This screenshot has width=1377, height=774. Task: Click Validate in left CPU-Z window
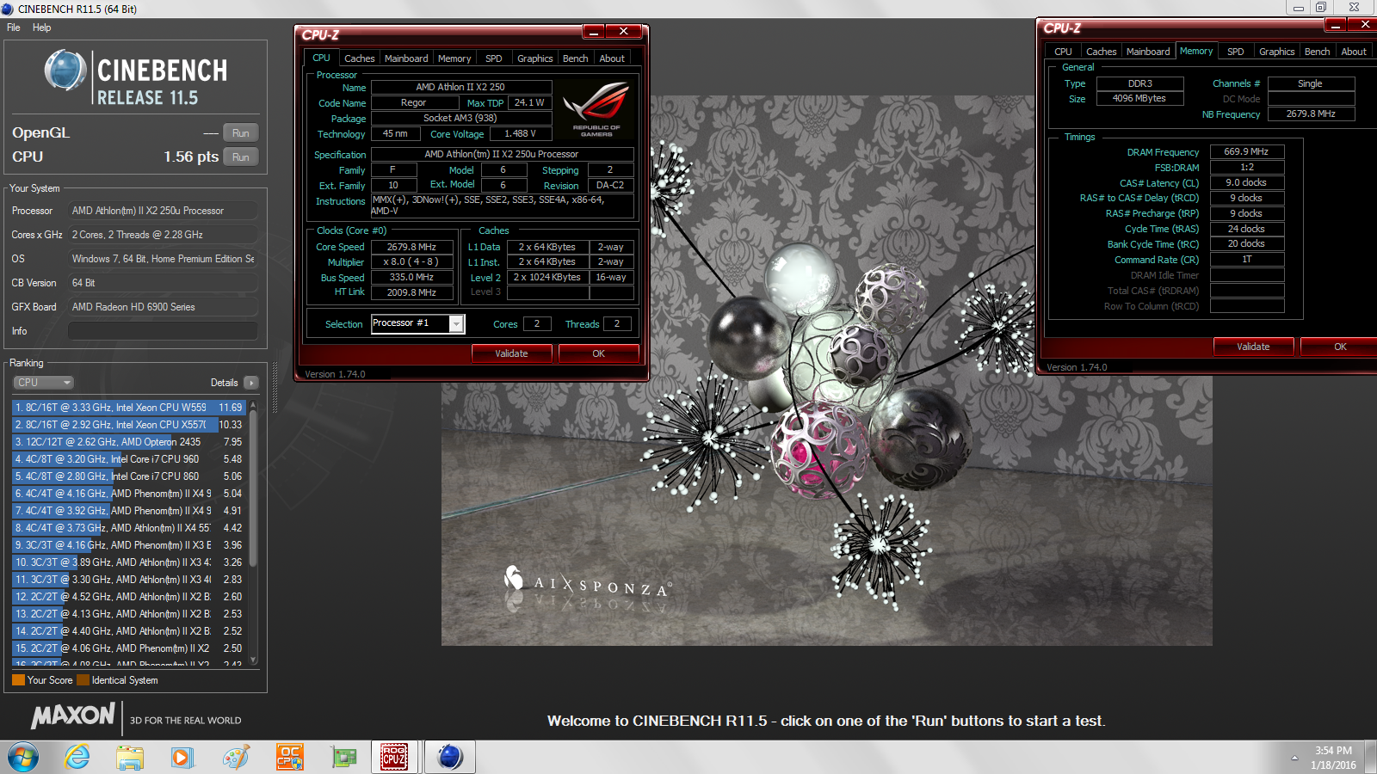coord(512,353)
